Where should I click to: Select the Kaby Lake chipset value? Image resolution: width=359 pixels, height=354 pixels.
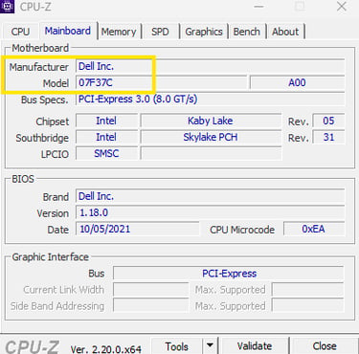coord(211,121)
